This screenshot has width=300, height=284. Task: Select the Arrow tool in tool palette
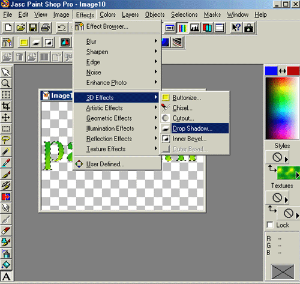(x=6, y=72)
